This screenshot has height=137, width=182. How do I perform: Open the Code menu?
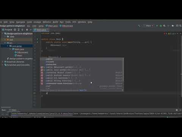click(29, 22)
